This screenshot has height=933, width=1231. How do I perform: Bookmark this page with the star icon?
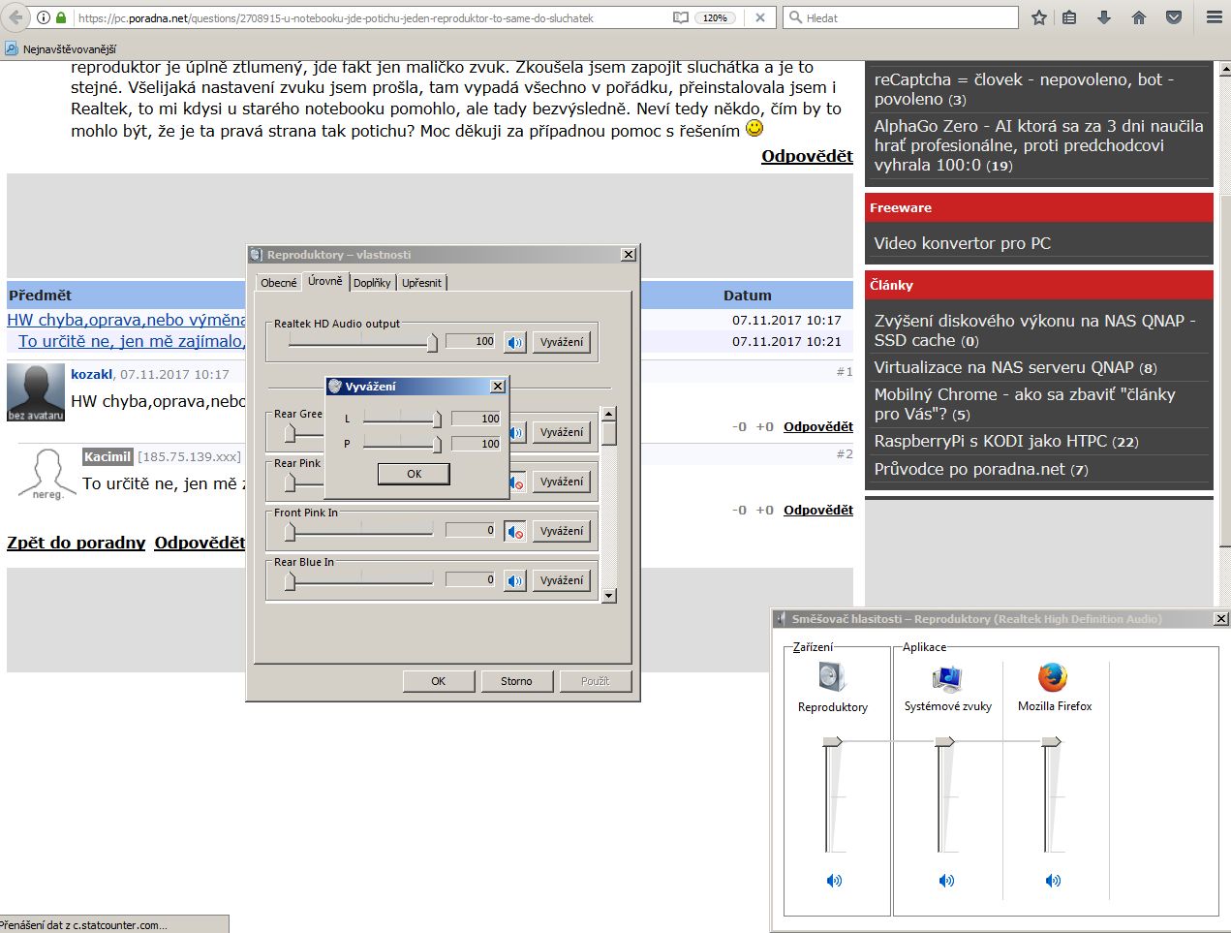point(1039,17)
